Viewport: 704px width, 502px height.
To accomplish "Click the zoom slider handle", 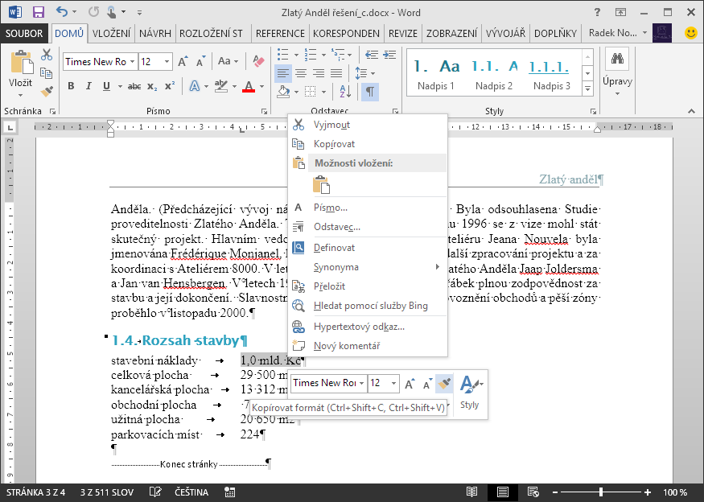I will point(601,492).
